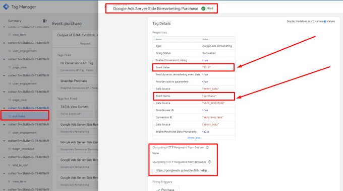Open help for Outgoing HTTP Requests from Browser
The image size is (343, 191).
tap(209, 162)
